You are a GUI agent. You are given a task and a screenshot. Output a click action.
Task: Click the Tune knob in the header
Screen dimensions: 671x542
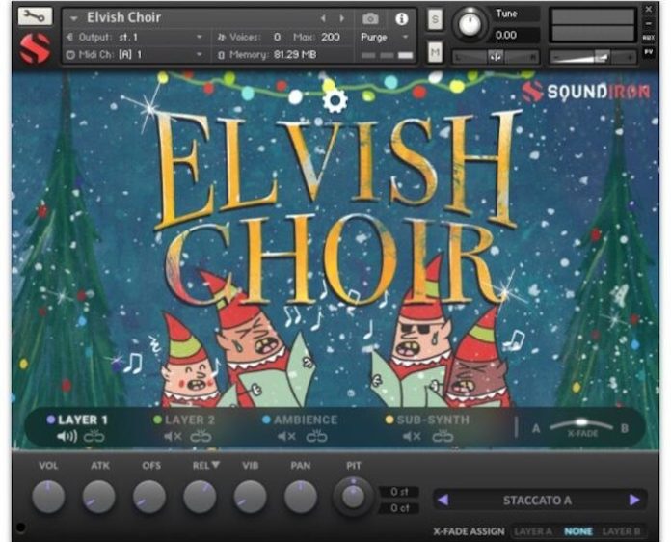point(470,23)
